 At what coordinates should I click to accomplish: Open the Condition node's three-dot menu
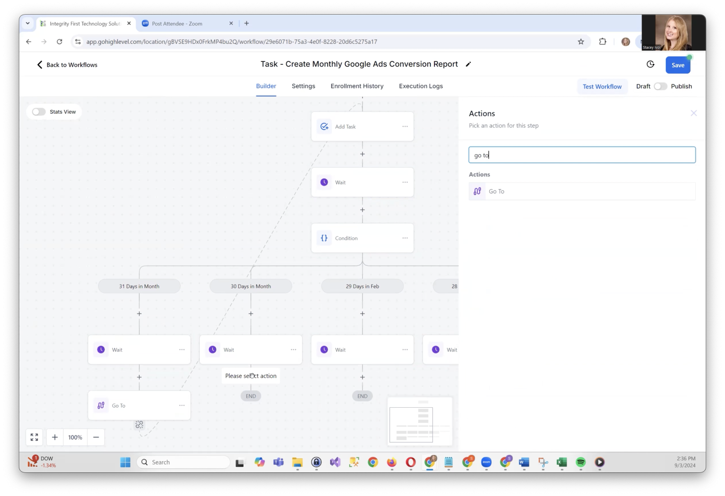click(405, 238)
